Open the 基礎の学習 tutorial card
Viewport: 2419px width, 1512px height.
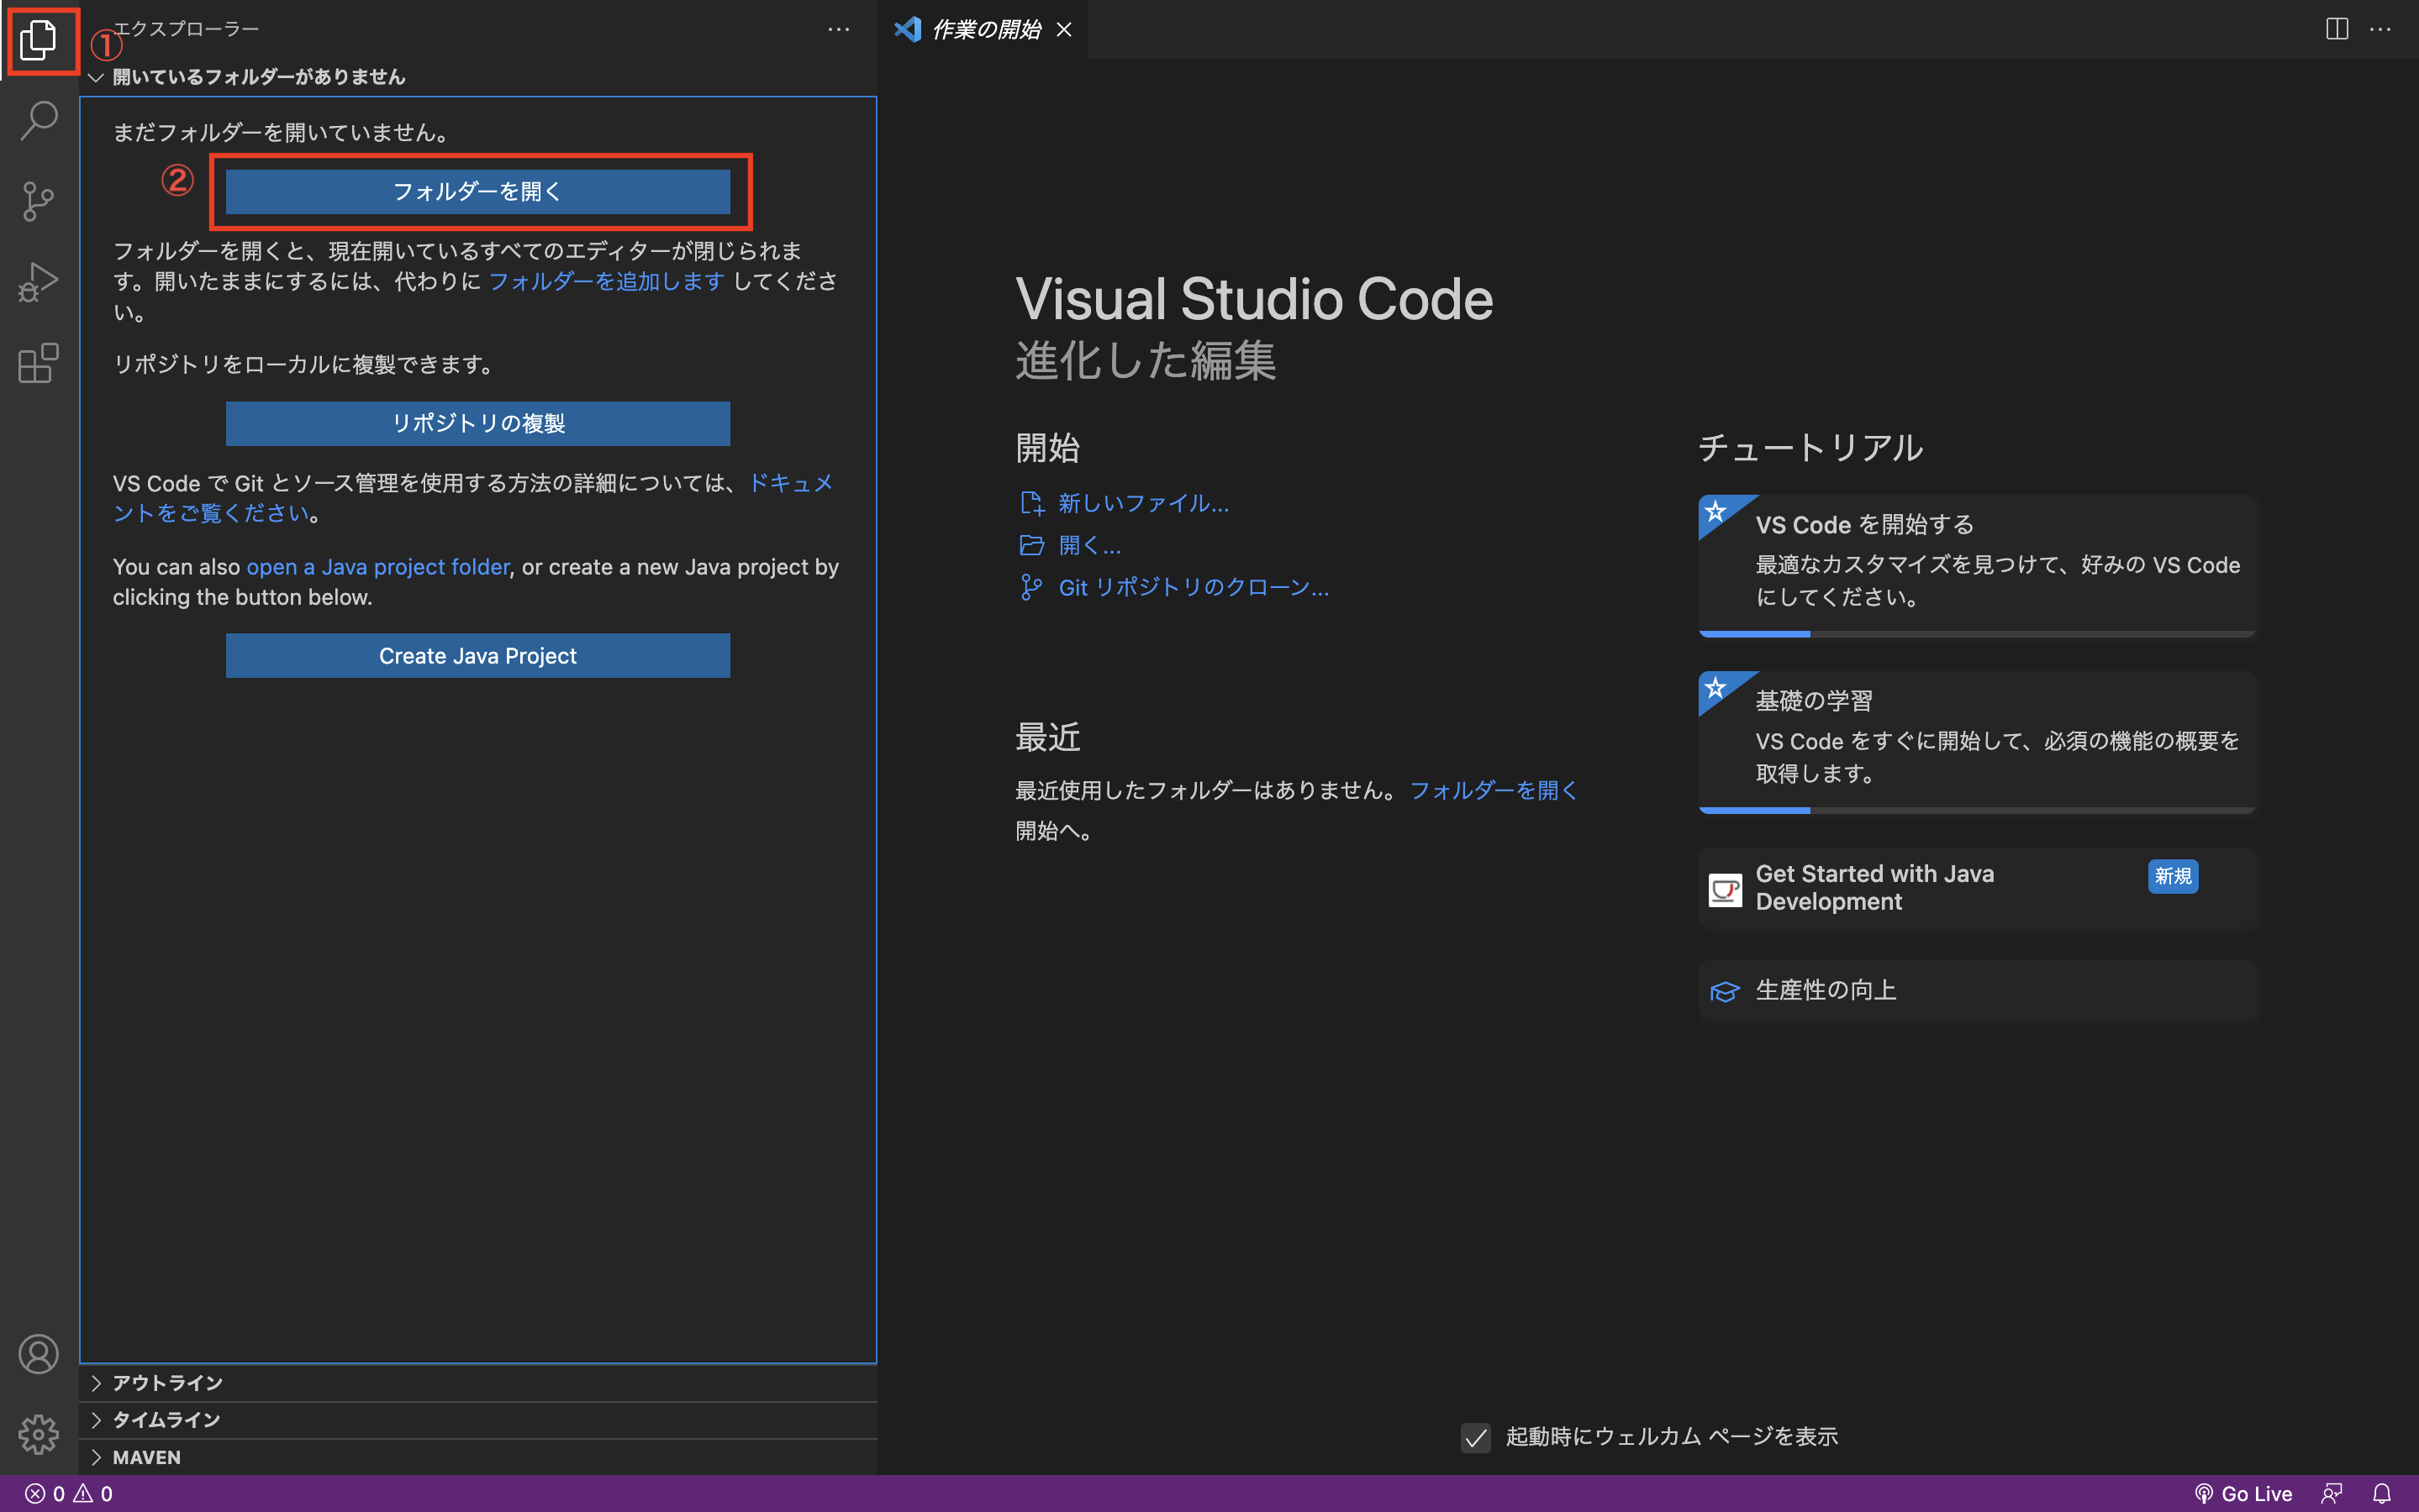[x=1977, y=741]
